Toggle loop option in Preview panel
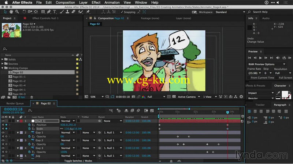 click(x=284, y=58)
